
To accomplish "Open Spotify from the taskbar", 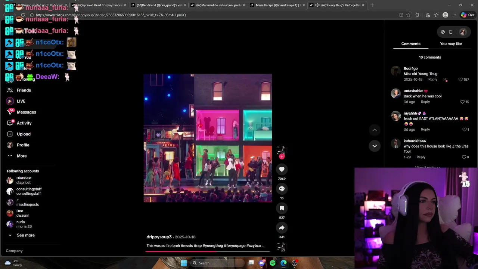I will (273, 263).
